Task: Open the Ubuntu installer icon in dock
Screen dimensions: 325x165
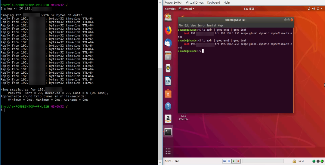Action: [168, 17]
